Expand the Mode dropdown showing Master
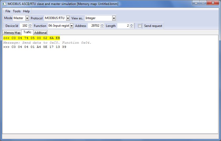The height and width of the screenshot is (141, 221). coord(27,18)
